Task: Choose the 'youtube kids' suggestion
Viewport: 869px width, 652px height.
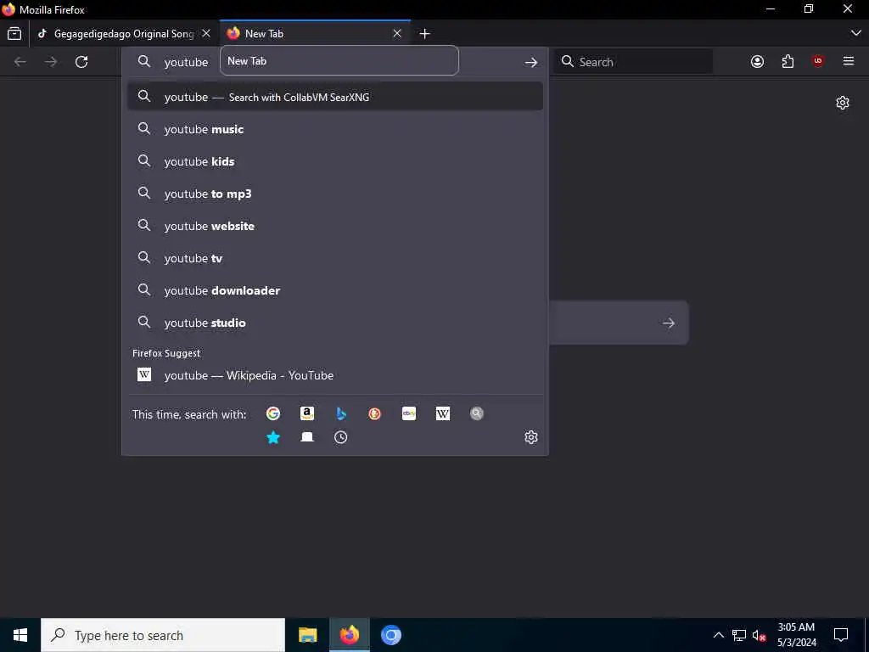Action: 334,161
